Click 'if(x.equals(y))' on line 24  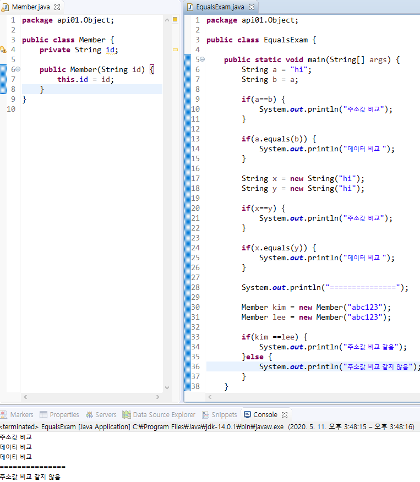[x=274, y=248]
